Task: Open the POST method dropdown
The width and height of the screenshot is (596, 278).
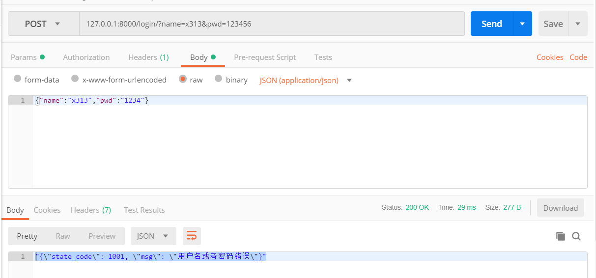Action: [44, 24]
